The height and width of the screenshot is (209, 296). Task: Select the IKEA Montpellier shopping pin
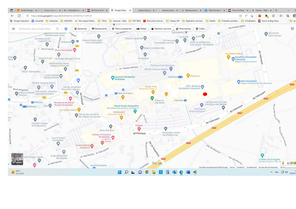[239, 82]
